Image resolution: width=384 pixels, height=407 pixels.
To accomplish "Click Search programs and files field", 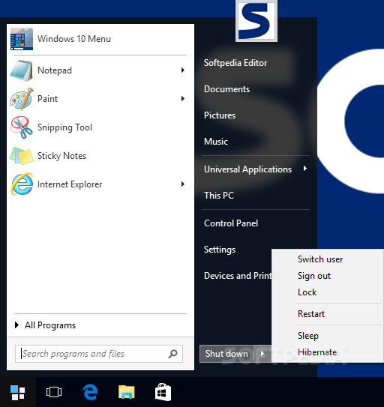I will click(x=99, y=354).
